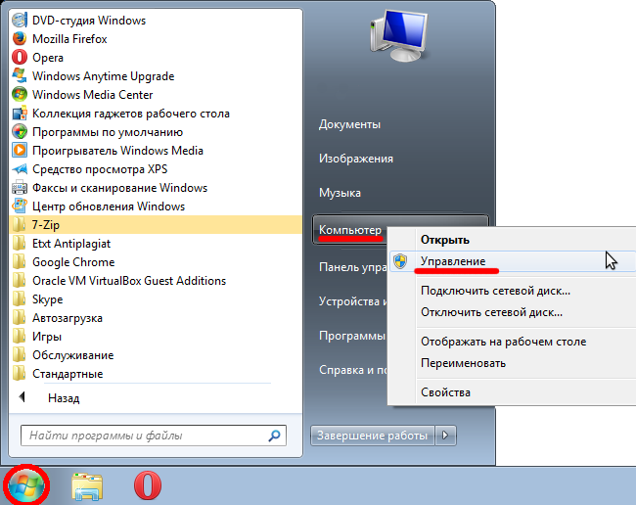Expand the Обслуживание folder
This screenshot has height=505, width=636.
(x=156, y=355)
